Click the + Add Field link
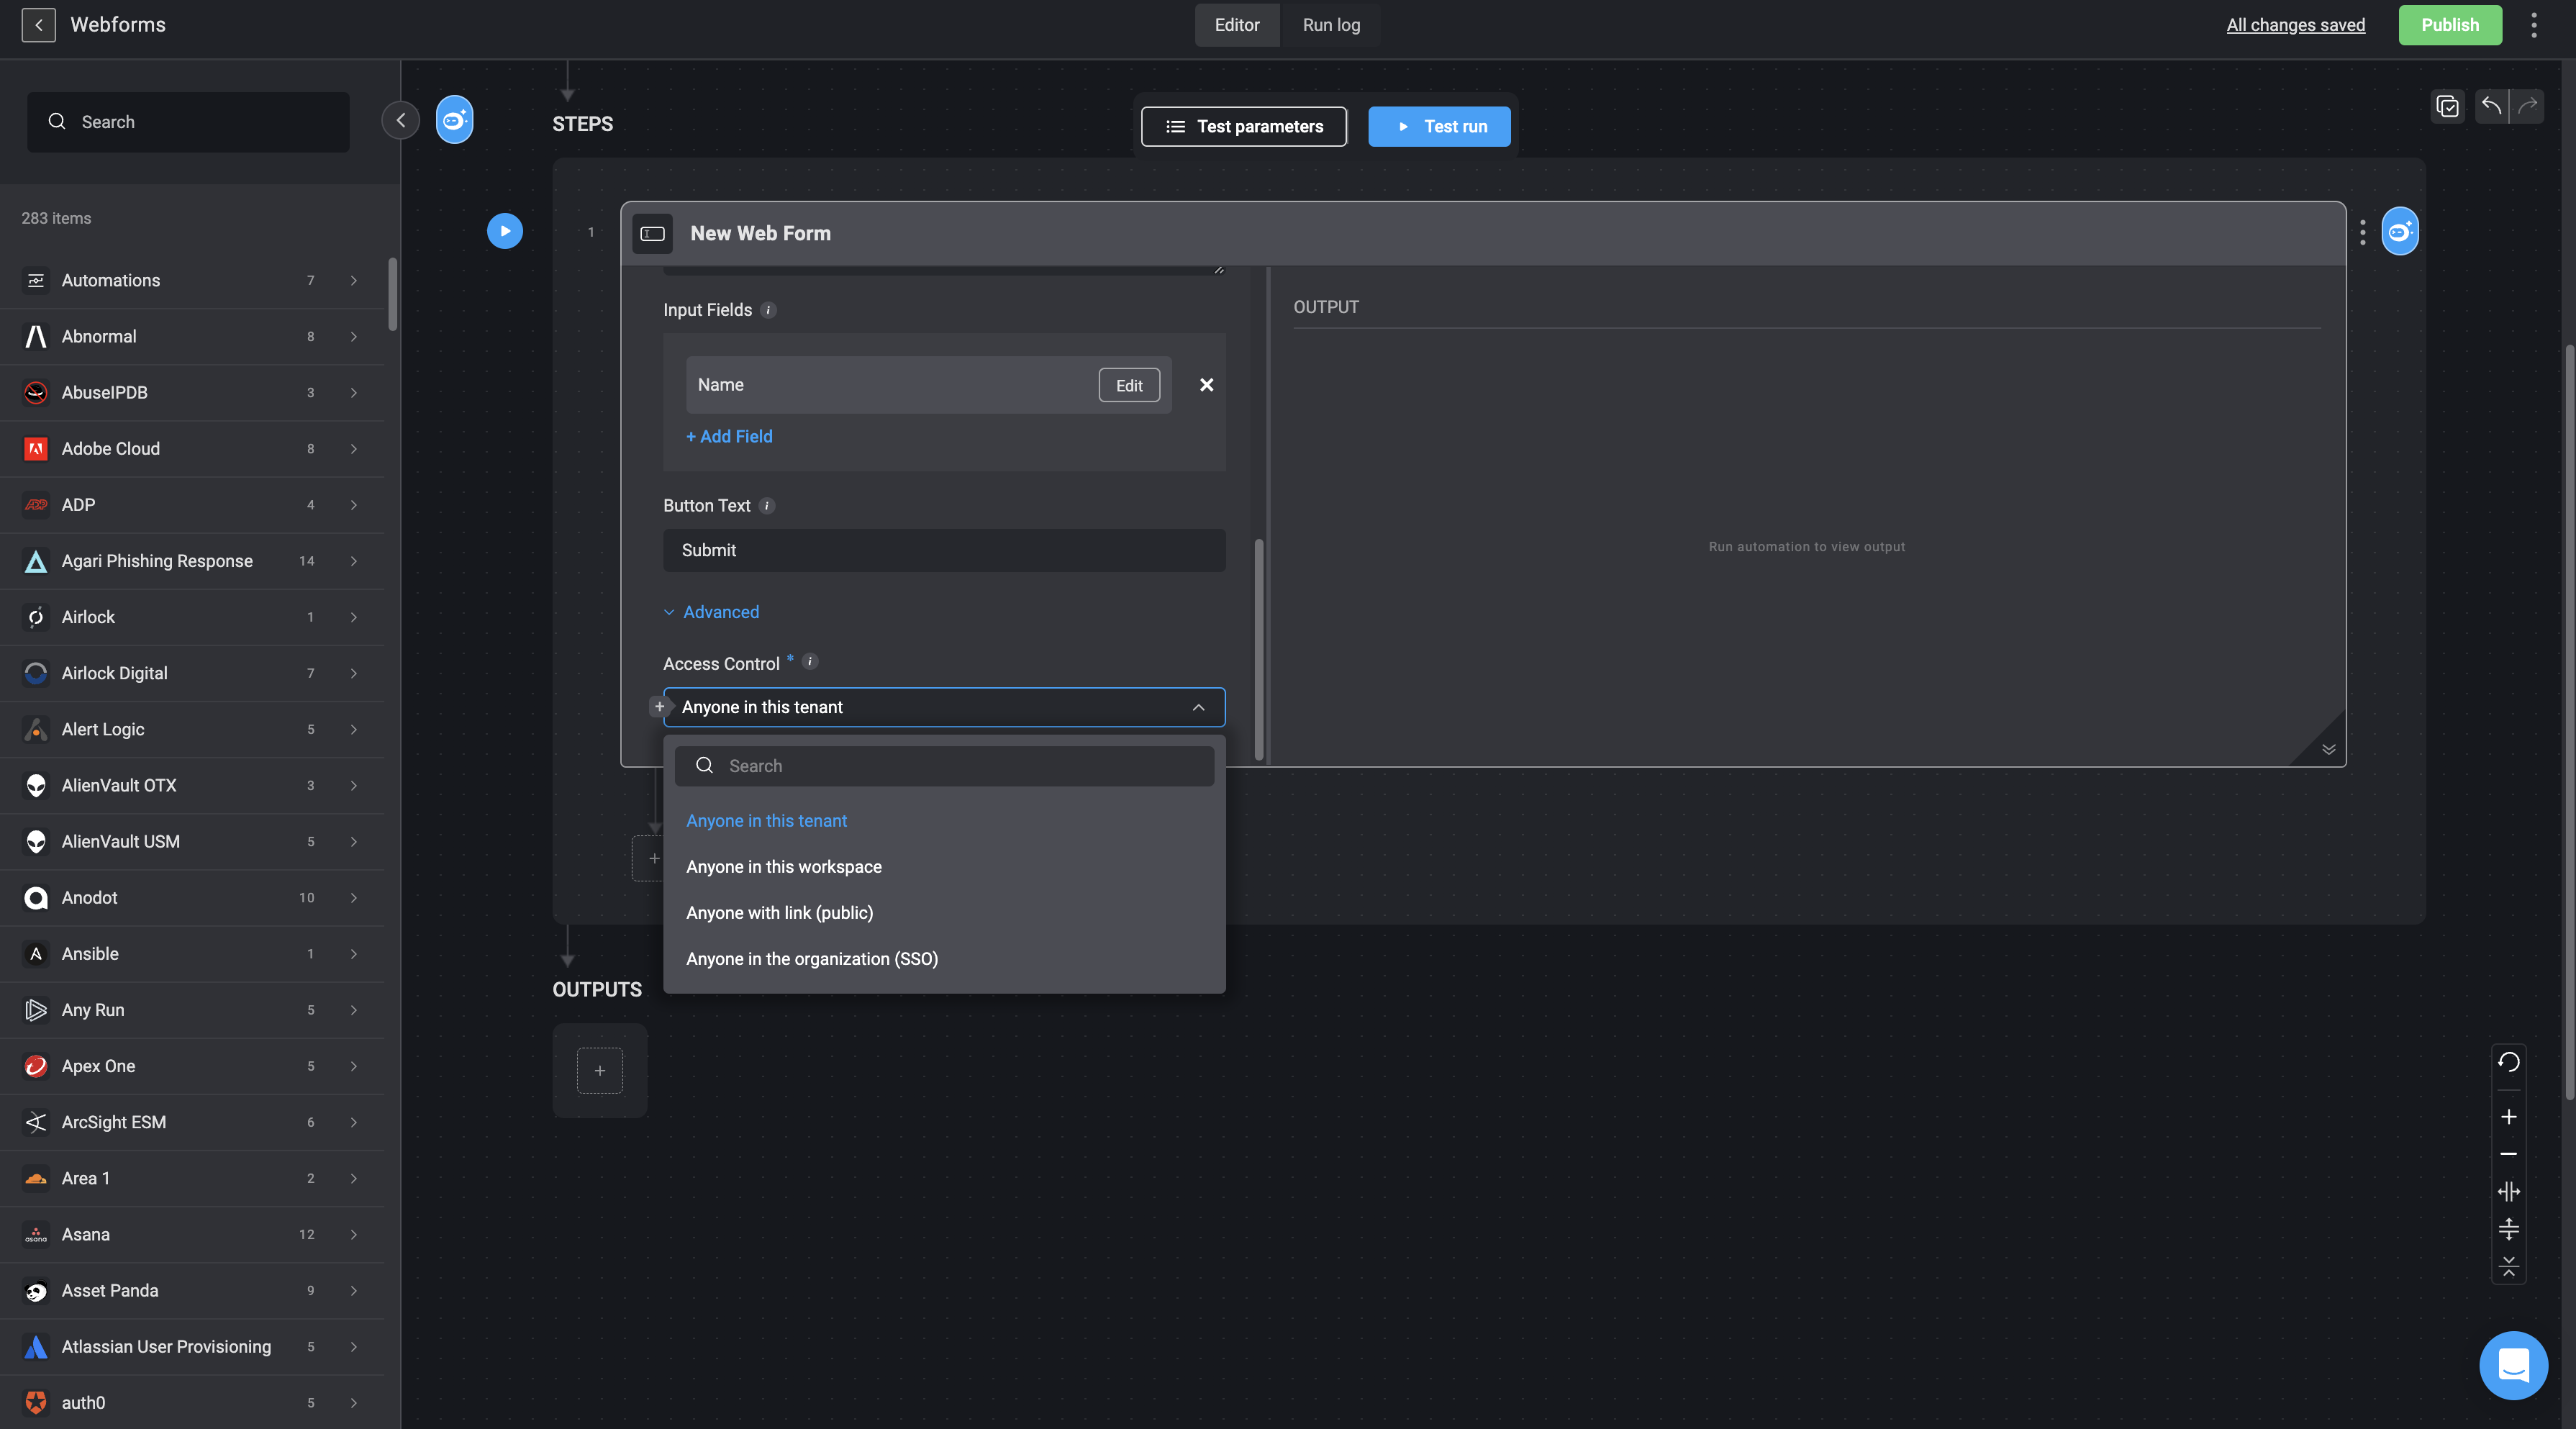Image resolution: width=2576 pixels, height=1429 pixels. (729, 437)
